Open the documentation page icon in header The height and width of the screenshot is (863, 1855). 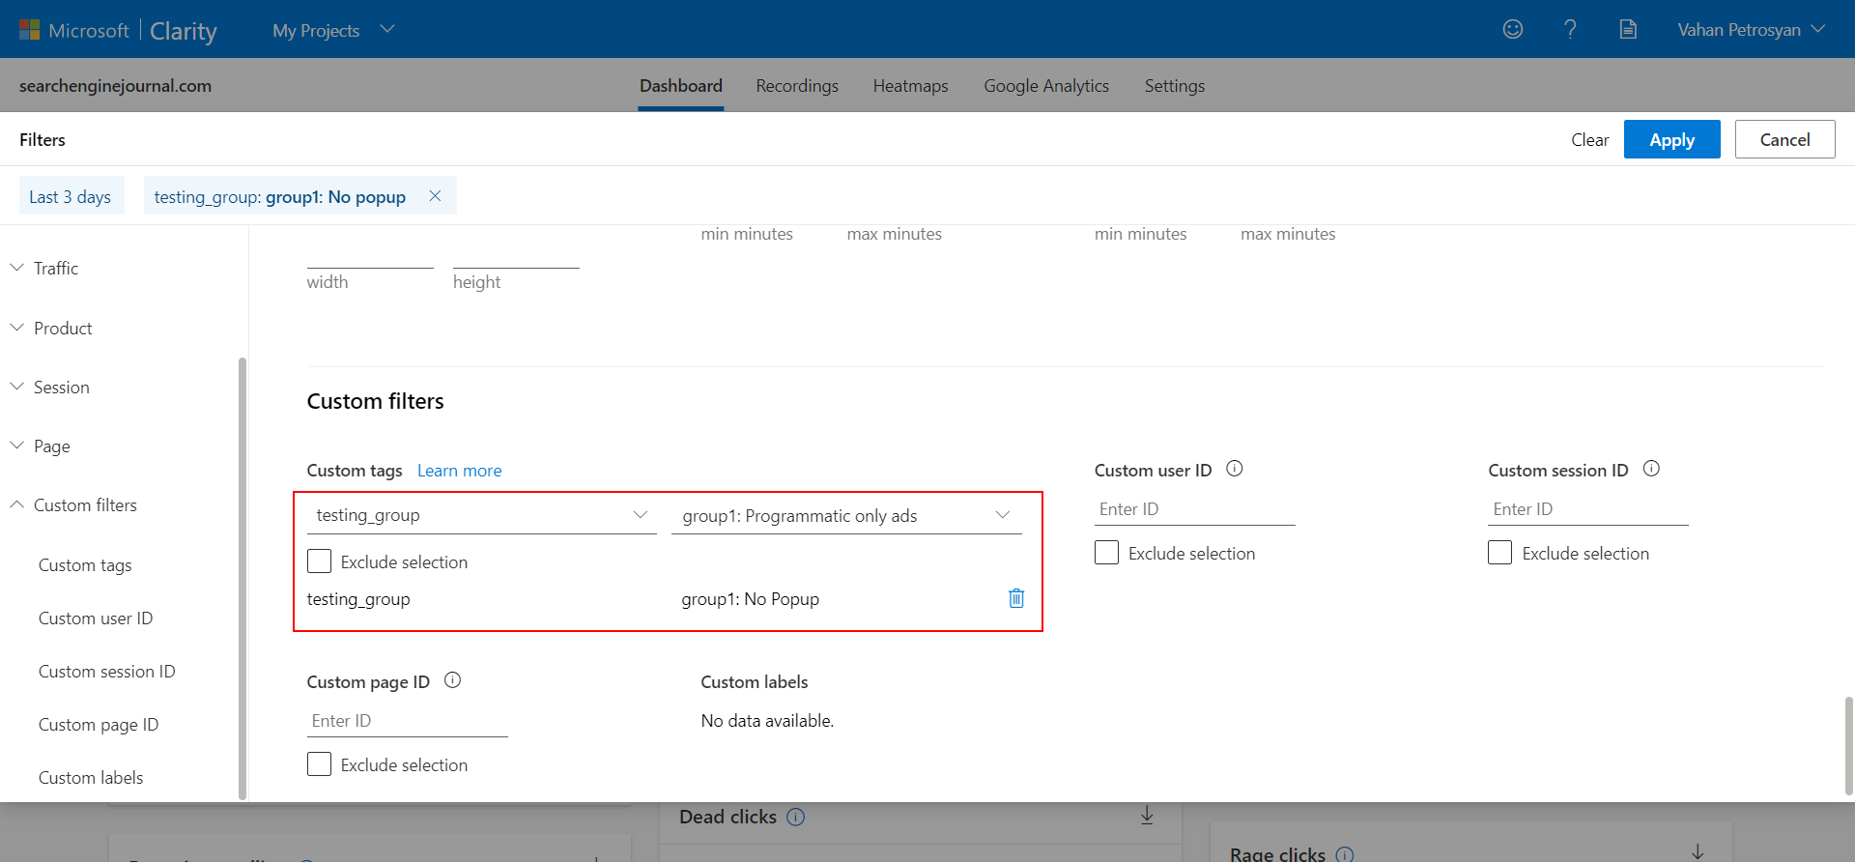(1628, 30)
